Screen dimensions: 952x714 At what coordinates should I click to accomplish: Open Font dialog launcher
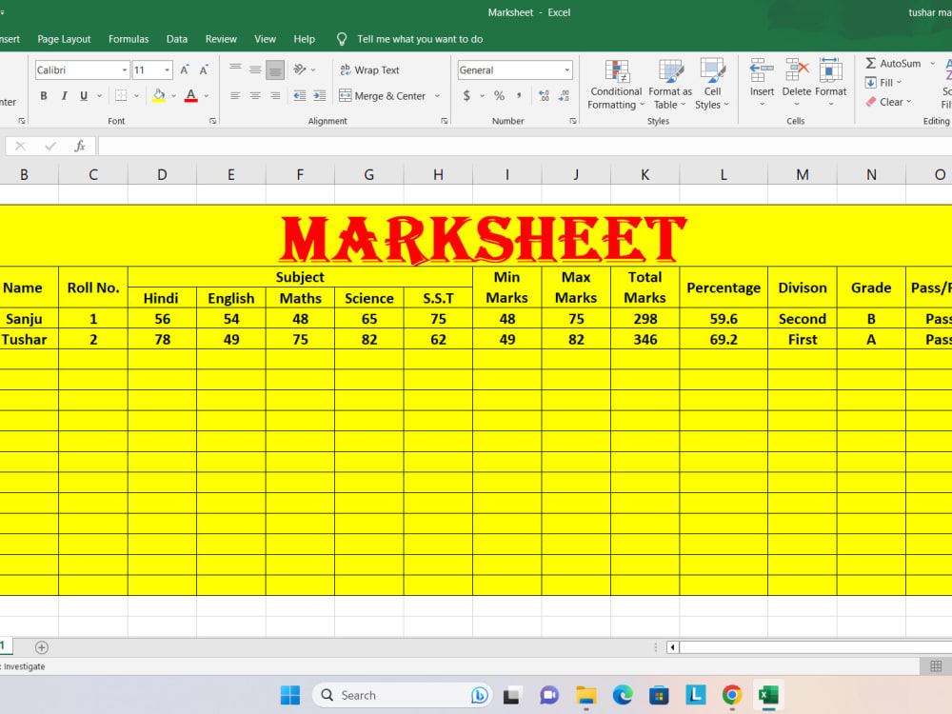pyautogui.click(x=212, y=121)
